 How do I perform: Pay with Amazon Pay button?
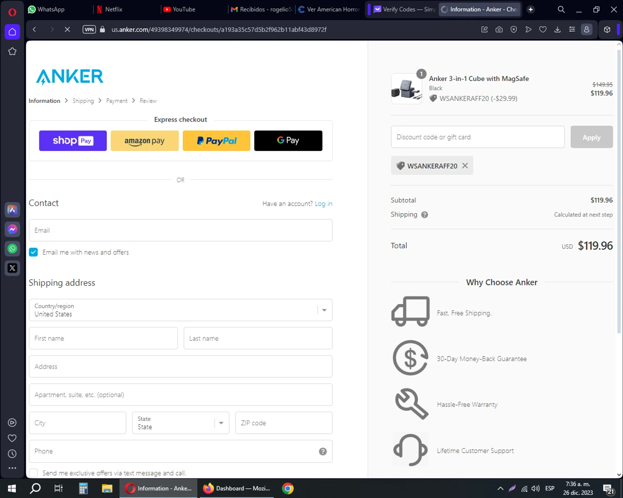tap(145, 141)
